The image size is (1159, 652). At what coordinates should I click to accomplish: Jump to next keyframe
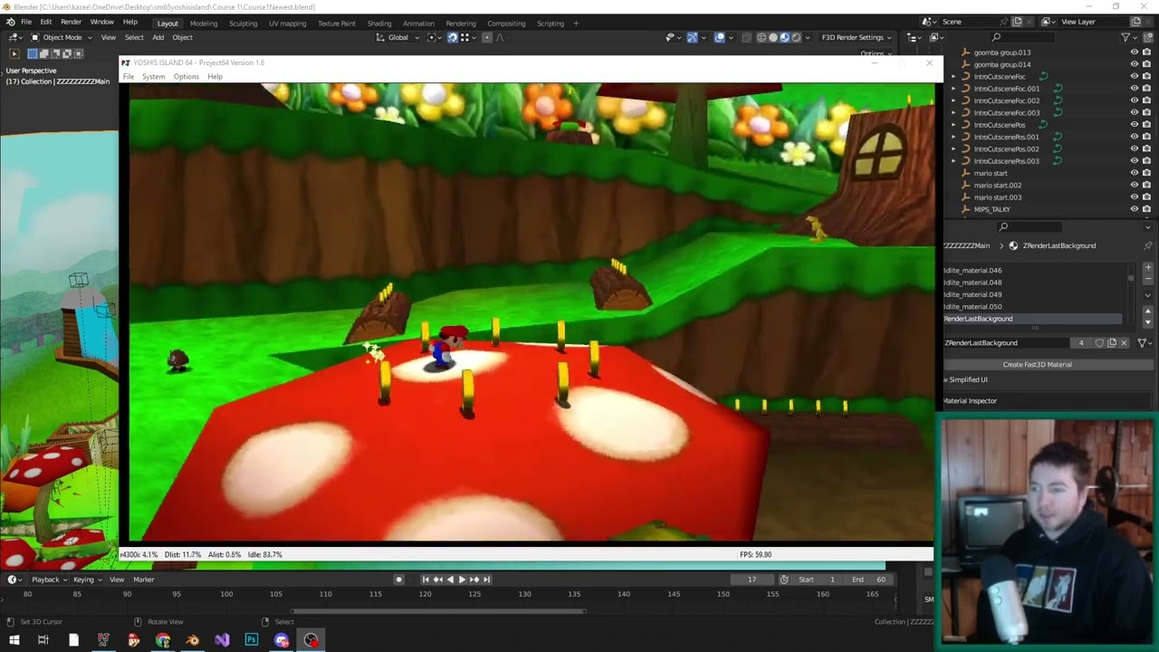tap(474, 580)
